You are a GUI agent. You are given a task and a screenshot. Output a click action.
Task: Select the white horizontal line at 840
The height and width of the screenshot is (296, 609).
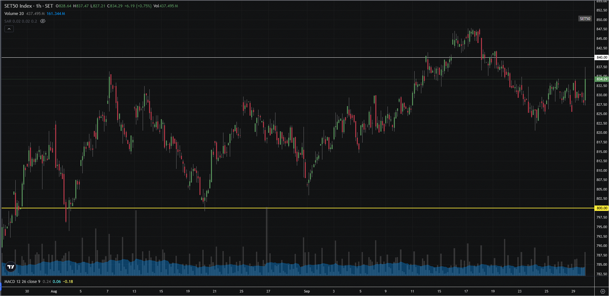point(287,58)
